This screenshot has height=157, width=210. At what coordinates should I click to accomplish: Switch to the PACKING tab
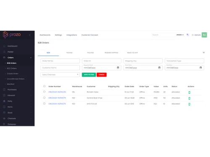point(90,53)
